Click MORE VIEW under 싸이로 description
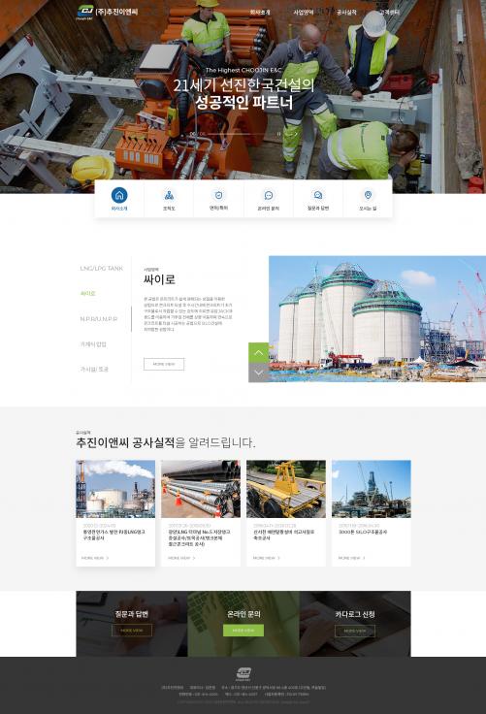486x714 pixels. 164,365
